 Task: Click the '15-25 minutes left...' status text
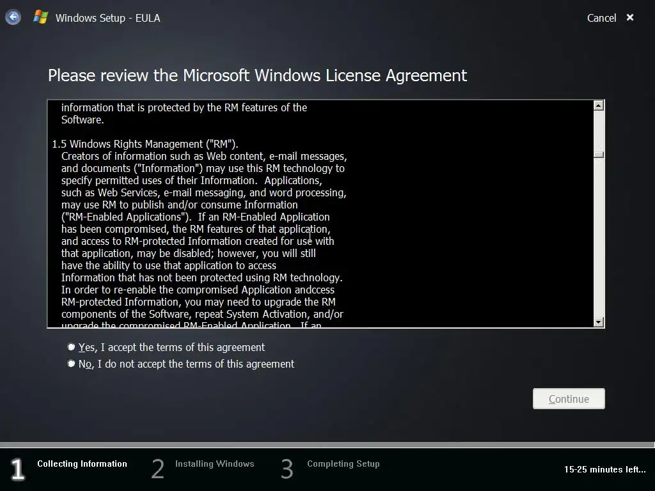(604, 469)
